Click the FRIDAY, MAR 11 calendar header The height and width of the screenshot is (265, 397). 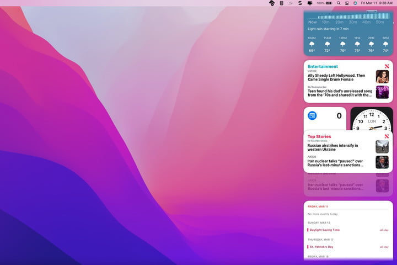pos(318,206)
